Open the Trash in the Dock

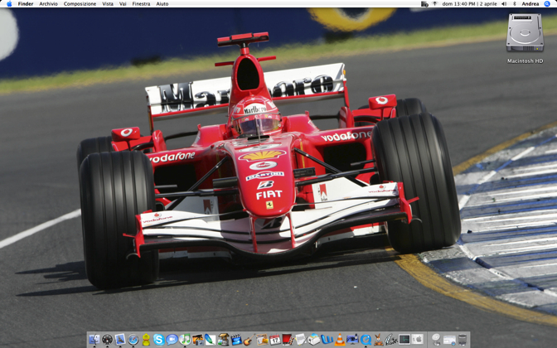coord(463,340)
